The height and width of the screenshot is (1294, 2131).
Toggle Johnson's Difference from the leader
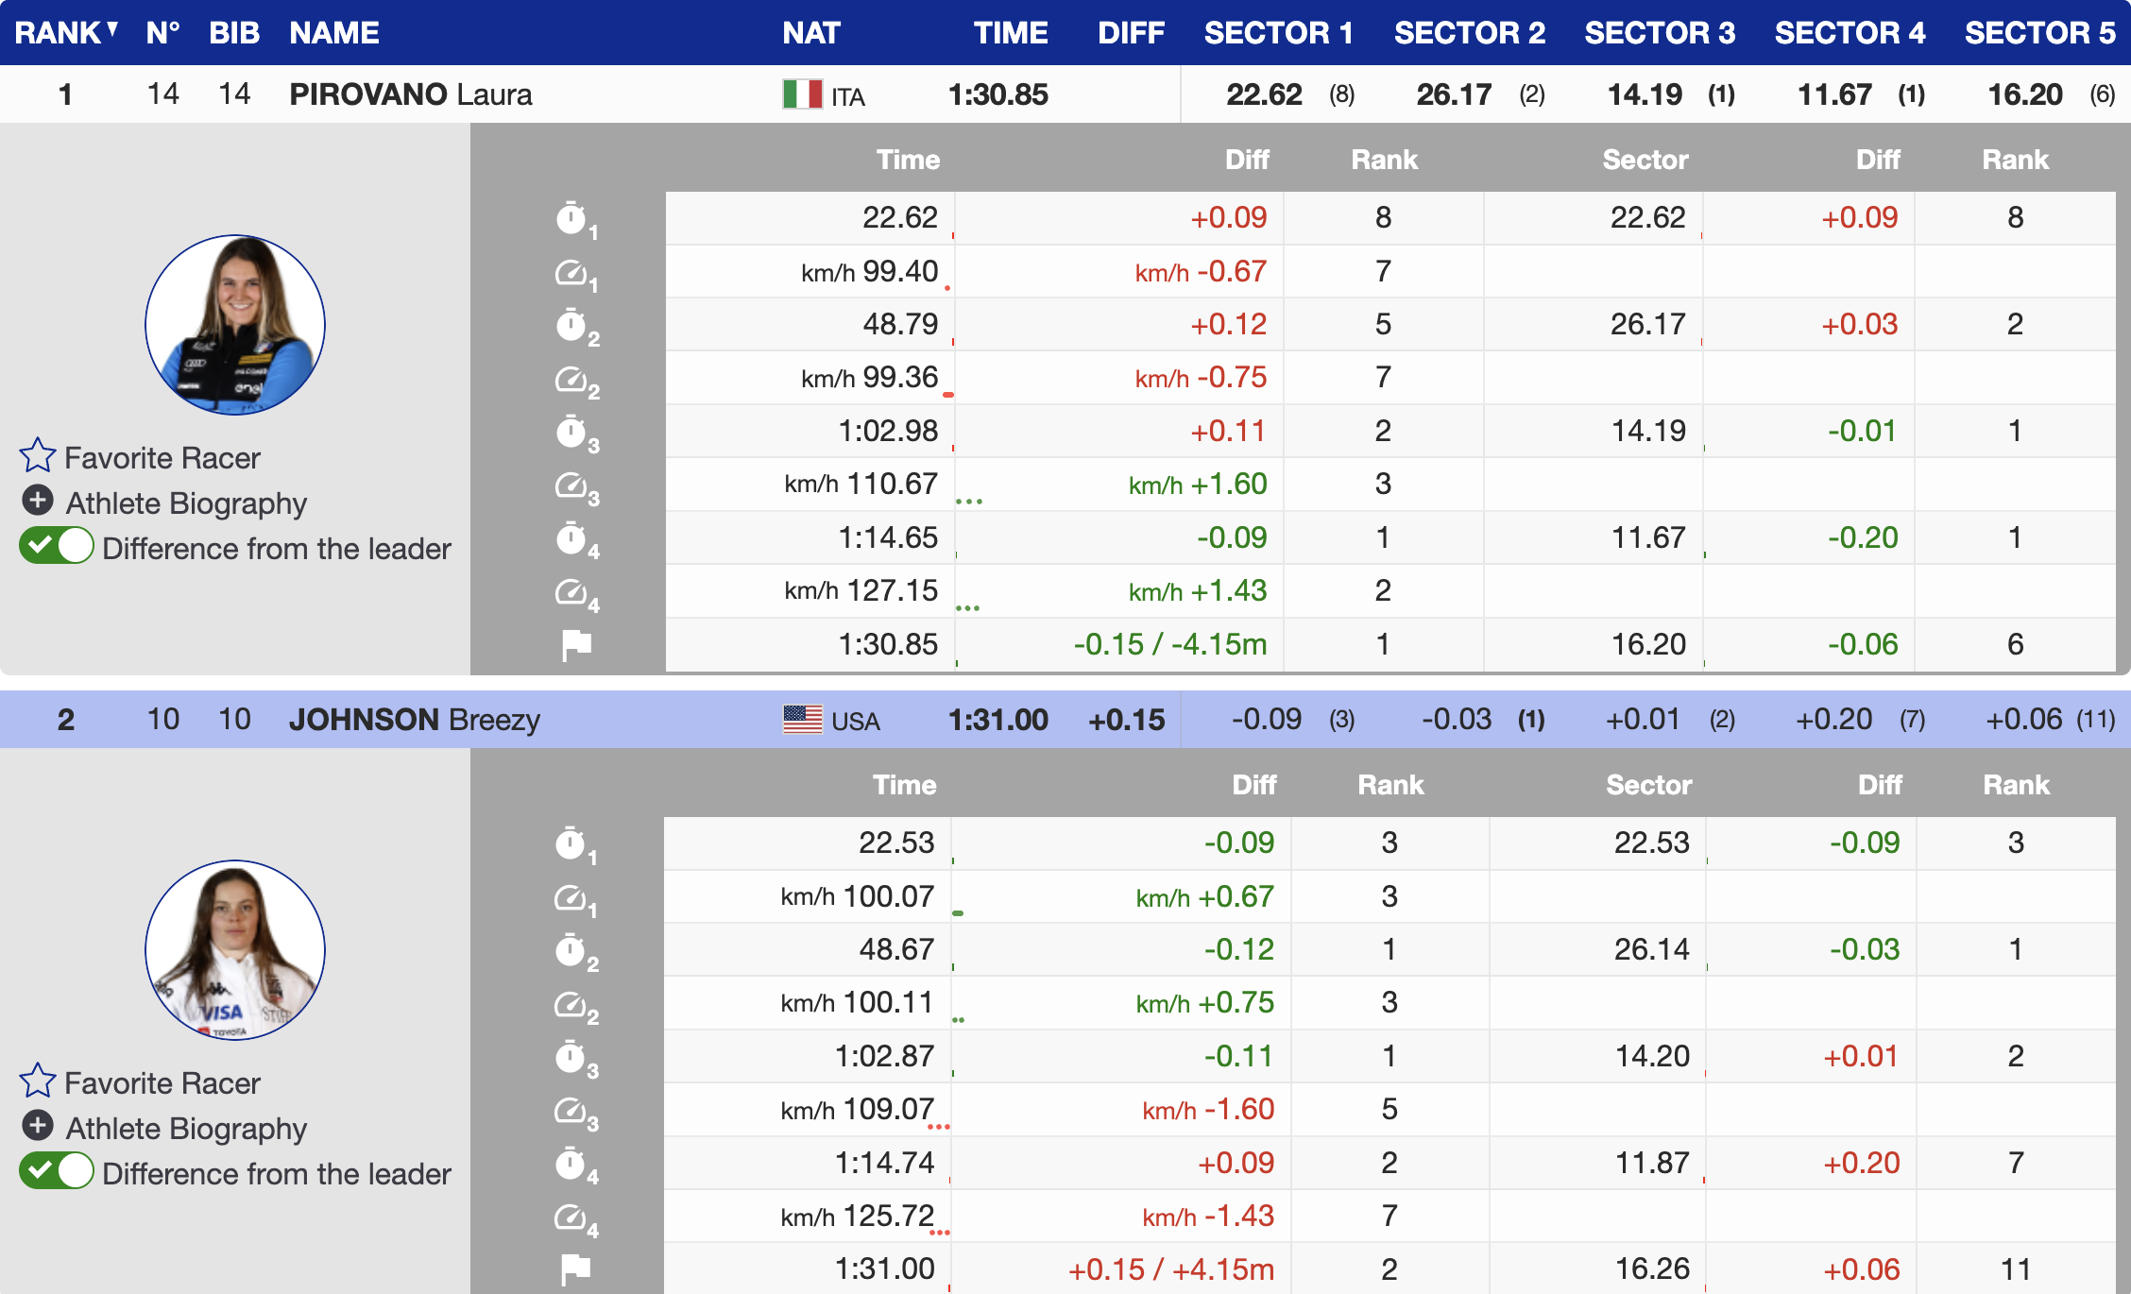click(57, 1172)
